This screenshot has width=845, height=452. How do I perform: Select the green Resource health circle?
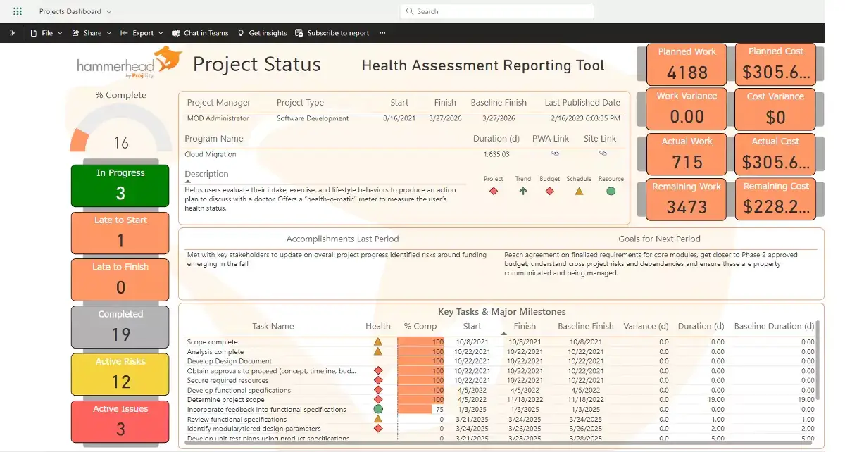point(611,190)
